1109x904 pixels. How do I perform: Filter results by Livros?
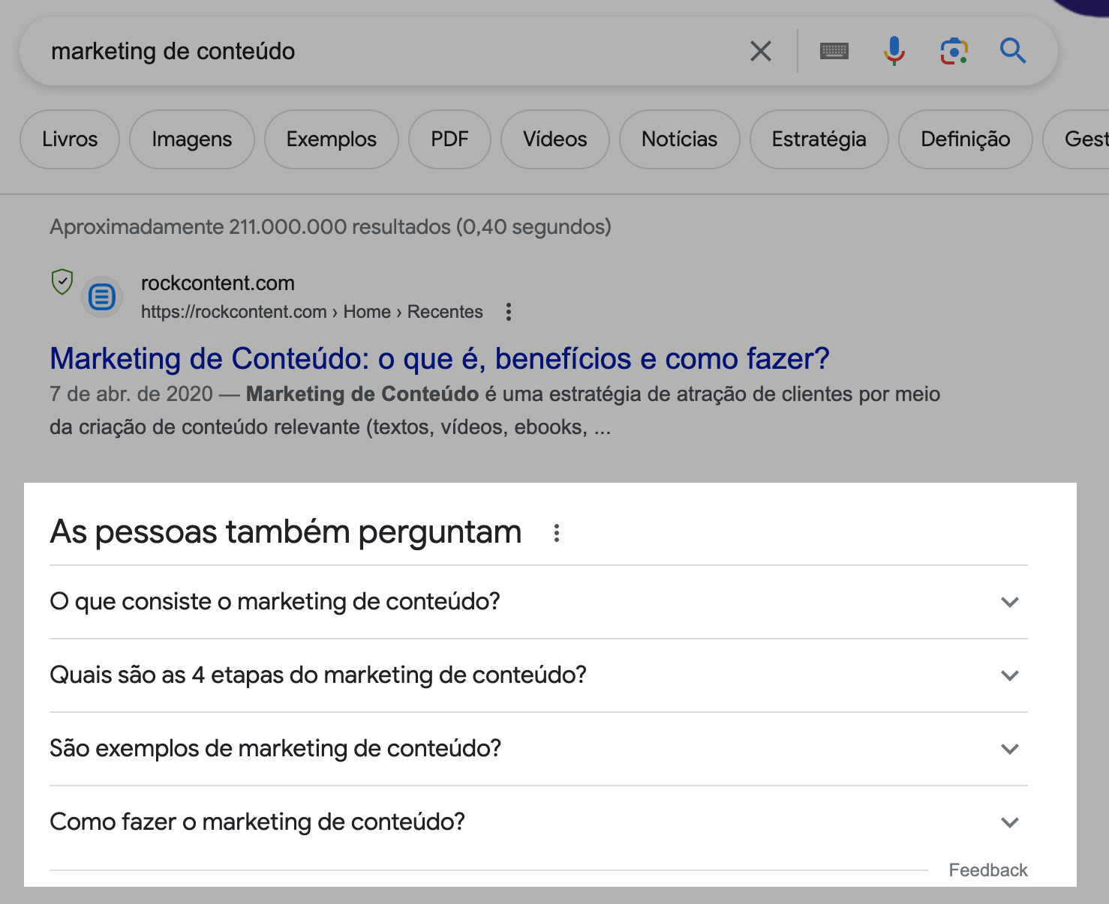tap(70, 139)
